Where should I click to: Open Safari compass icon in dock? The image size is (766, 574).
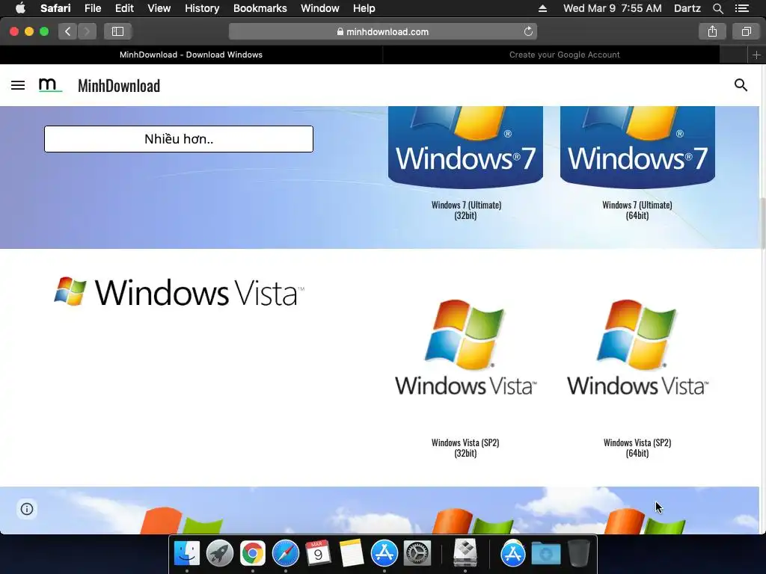[285, 553]
